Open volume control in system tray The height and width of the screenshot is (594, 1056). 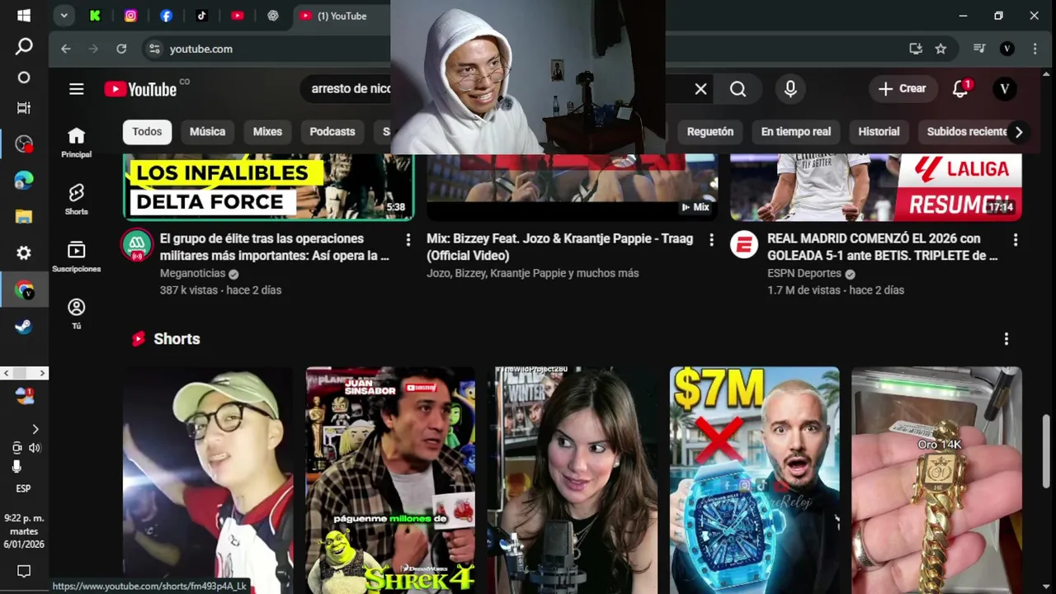(x=35, y=448)
